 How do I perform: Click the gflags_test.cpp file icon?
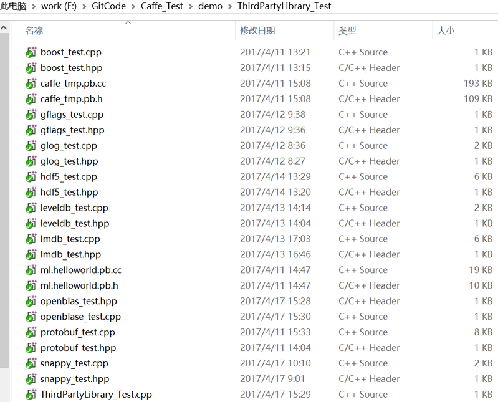31,115
